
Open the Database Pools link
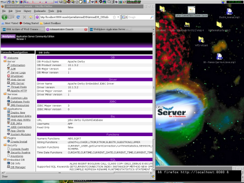point(20,102)
